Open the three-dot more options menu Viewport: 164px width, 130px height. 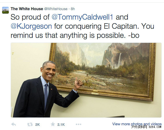(78, 124)
